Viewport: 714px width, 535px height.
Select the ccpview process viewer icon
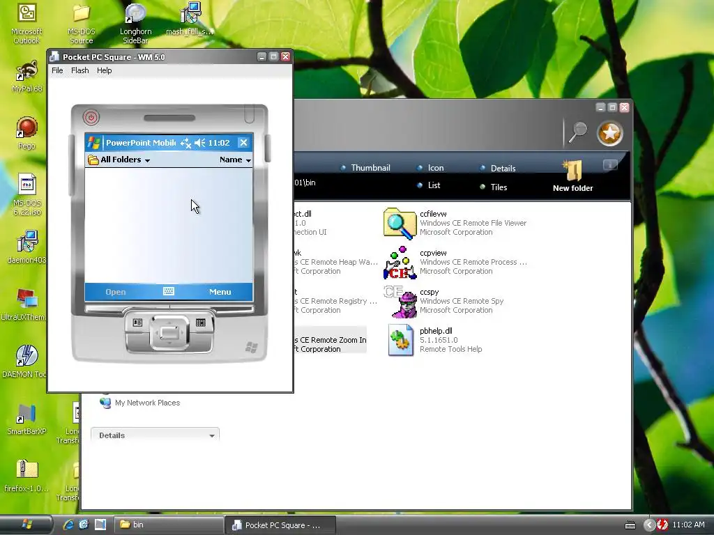click(x=400, y=263)
